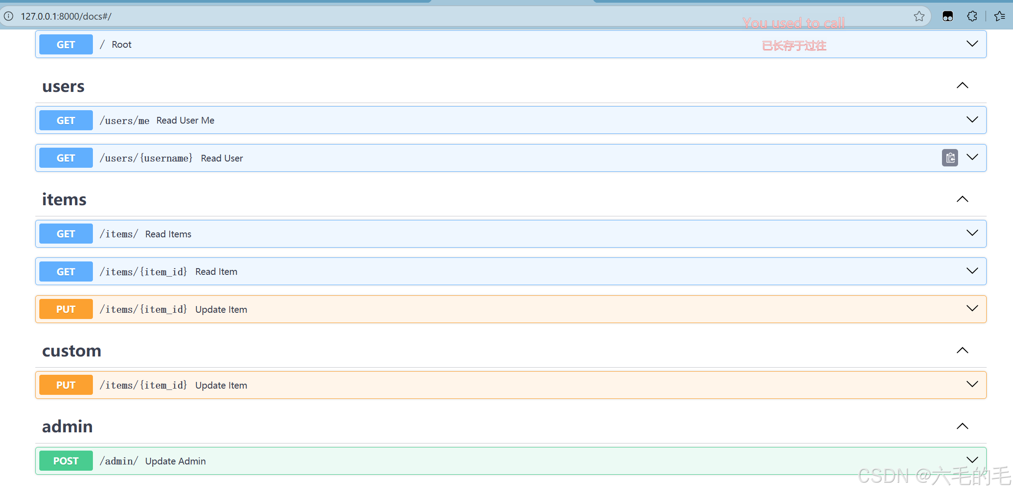This screenshot has width=1013, height=493.
Task: Expand the GET /users/me chevron
Action: (x=972, y=120)
